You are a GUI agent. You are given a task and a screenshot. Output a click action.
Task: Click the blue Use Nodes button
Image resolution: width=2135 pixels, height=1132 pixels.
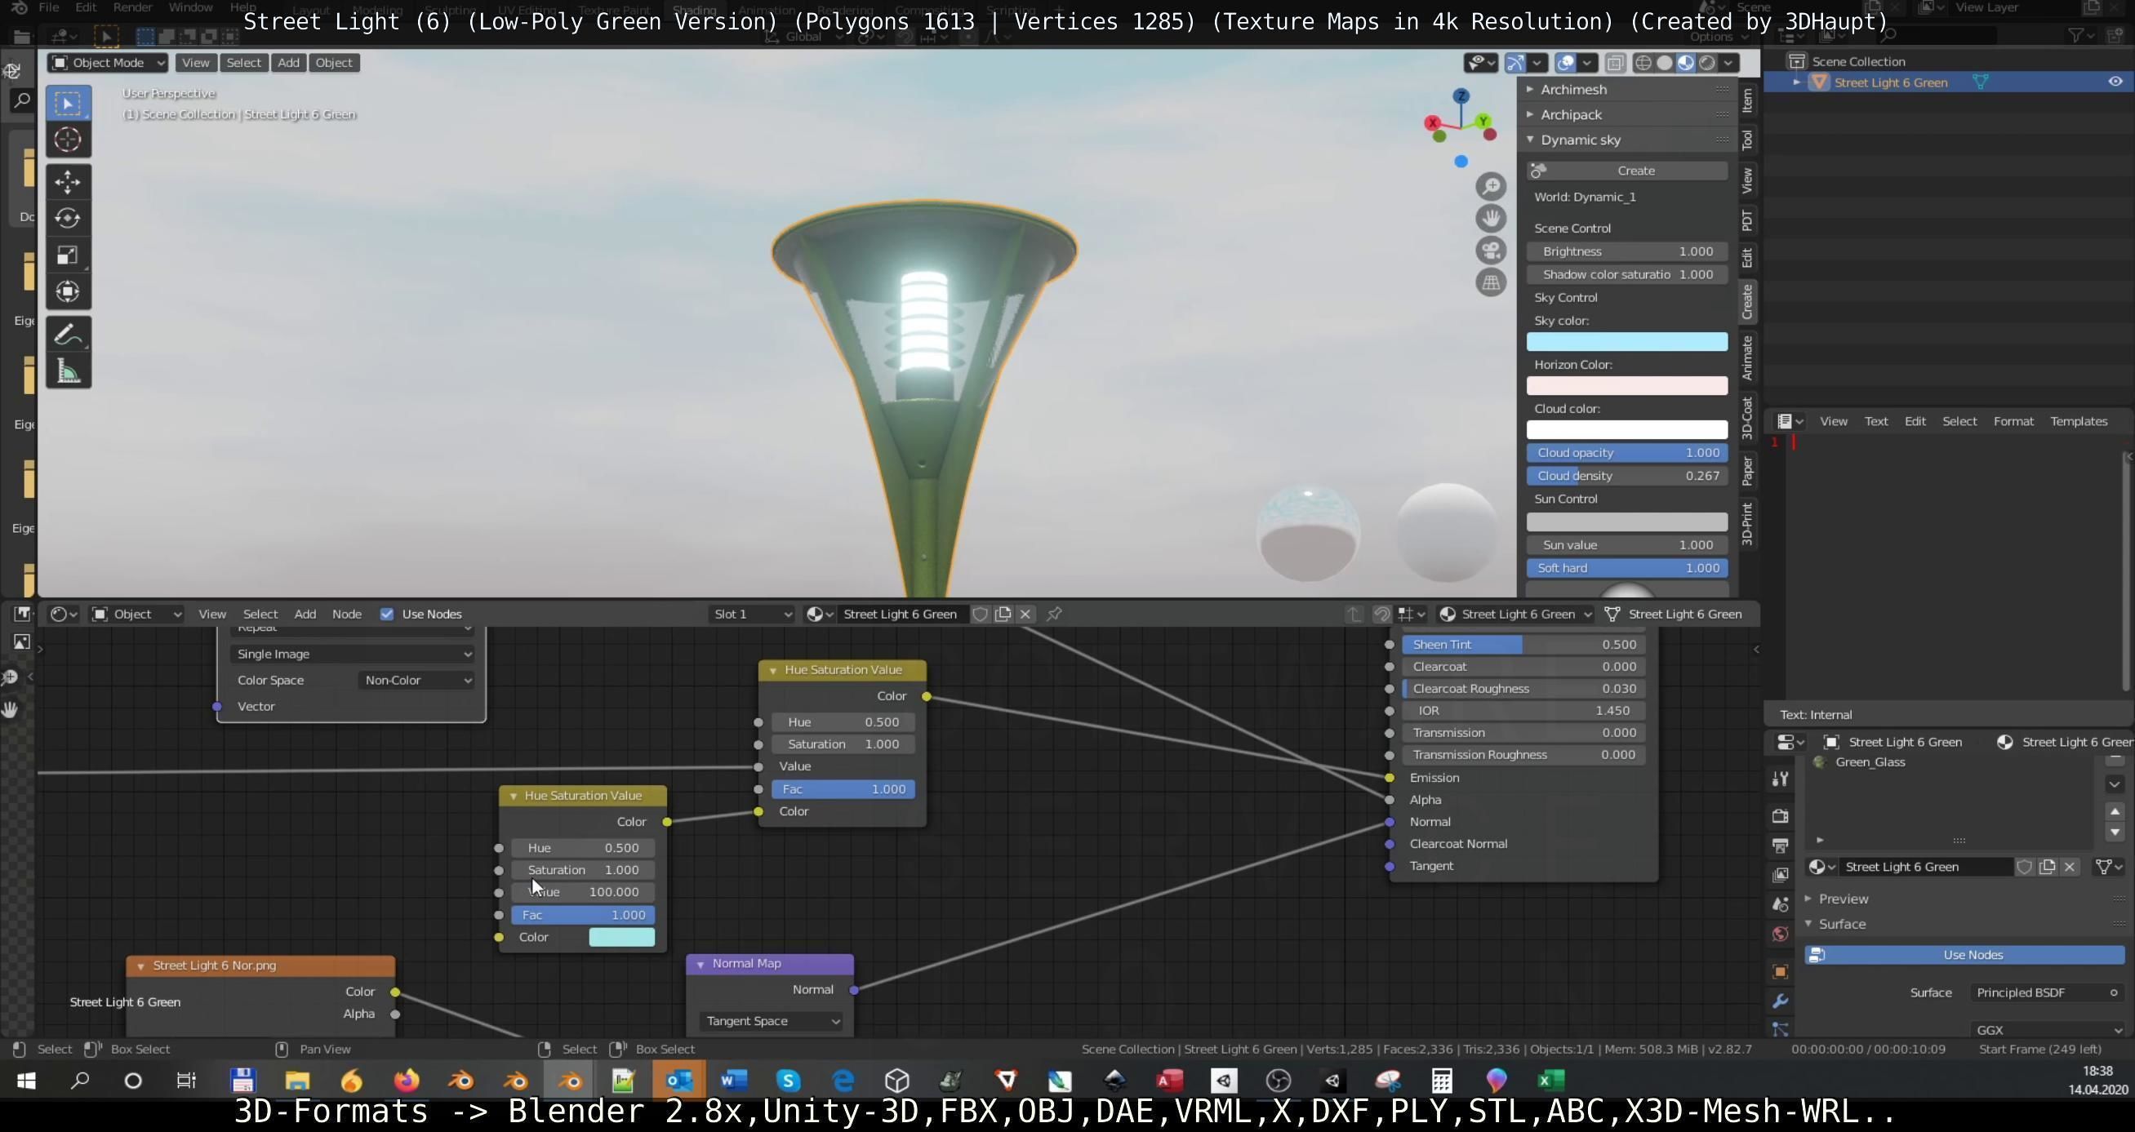1972,955
